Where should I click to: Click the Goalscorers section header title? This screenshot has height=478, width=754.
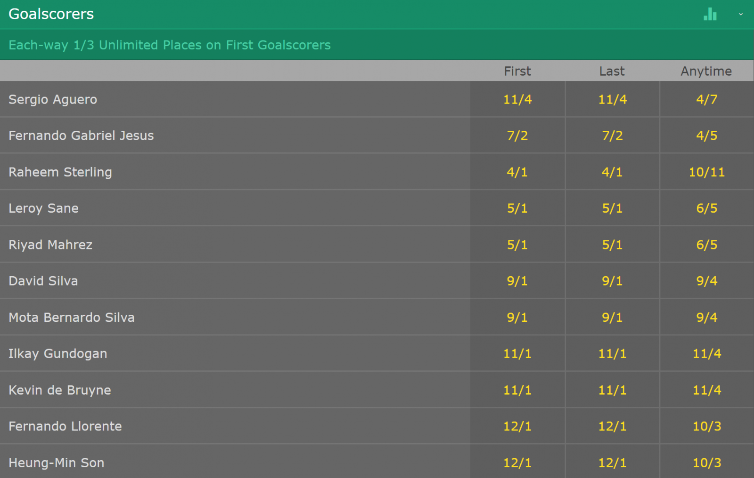(51, 14)
